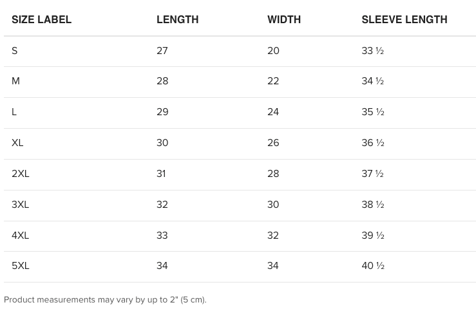Select the 2XL size row label
476x316 pixels.
21,174
